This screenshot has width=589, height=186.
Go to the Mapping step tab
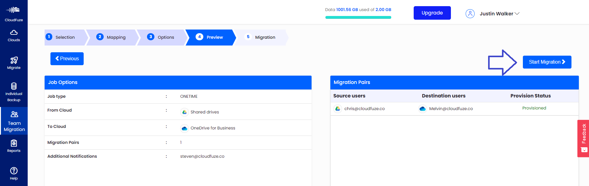[112, 38]
